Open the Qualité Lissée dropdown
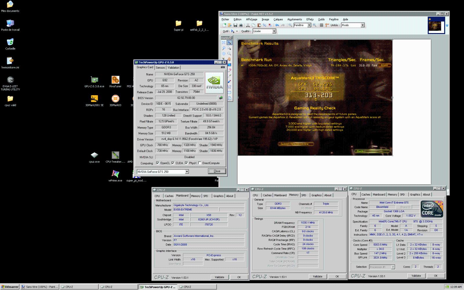The height and width of the screenshot is (290, 464). 274,31
